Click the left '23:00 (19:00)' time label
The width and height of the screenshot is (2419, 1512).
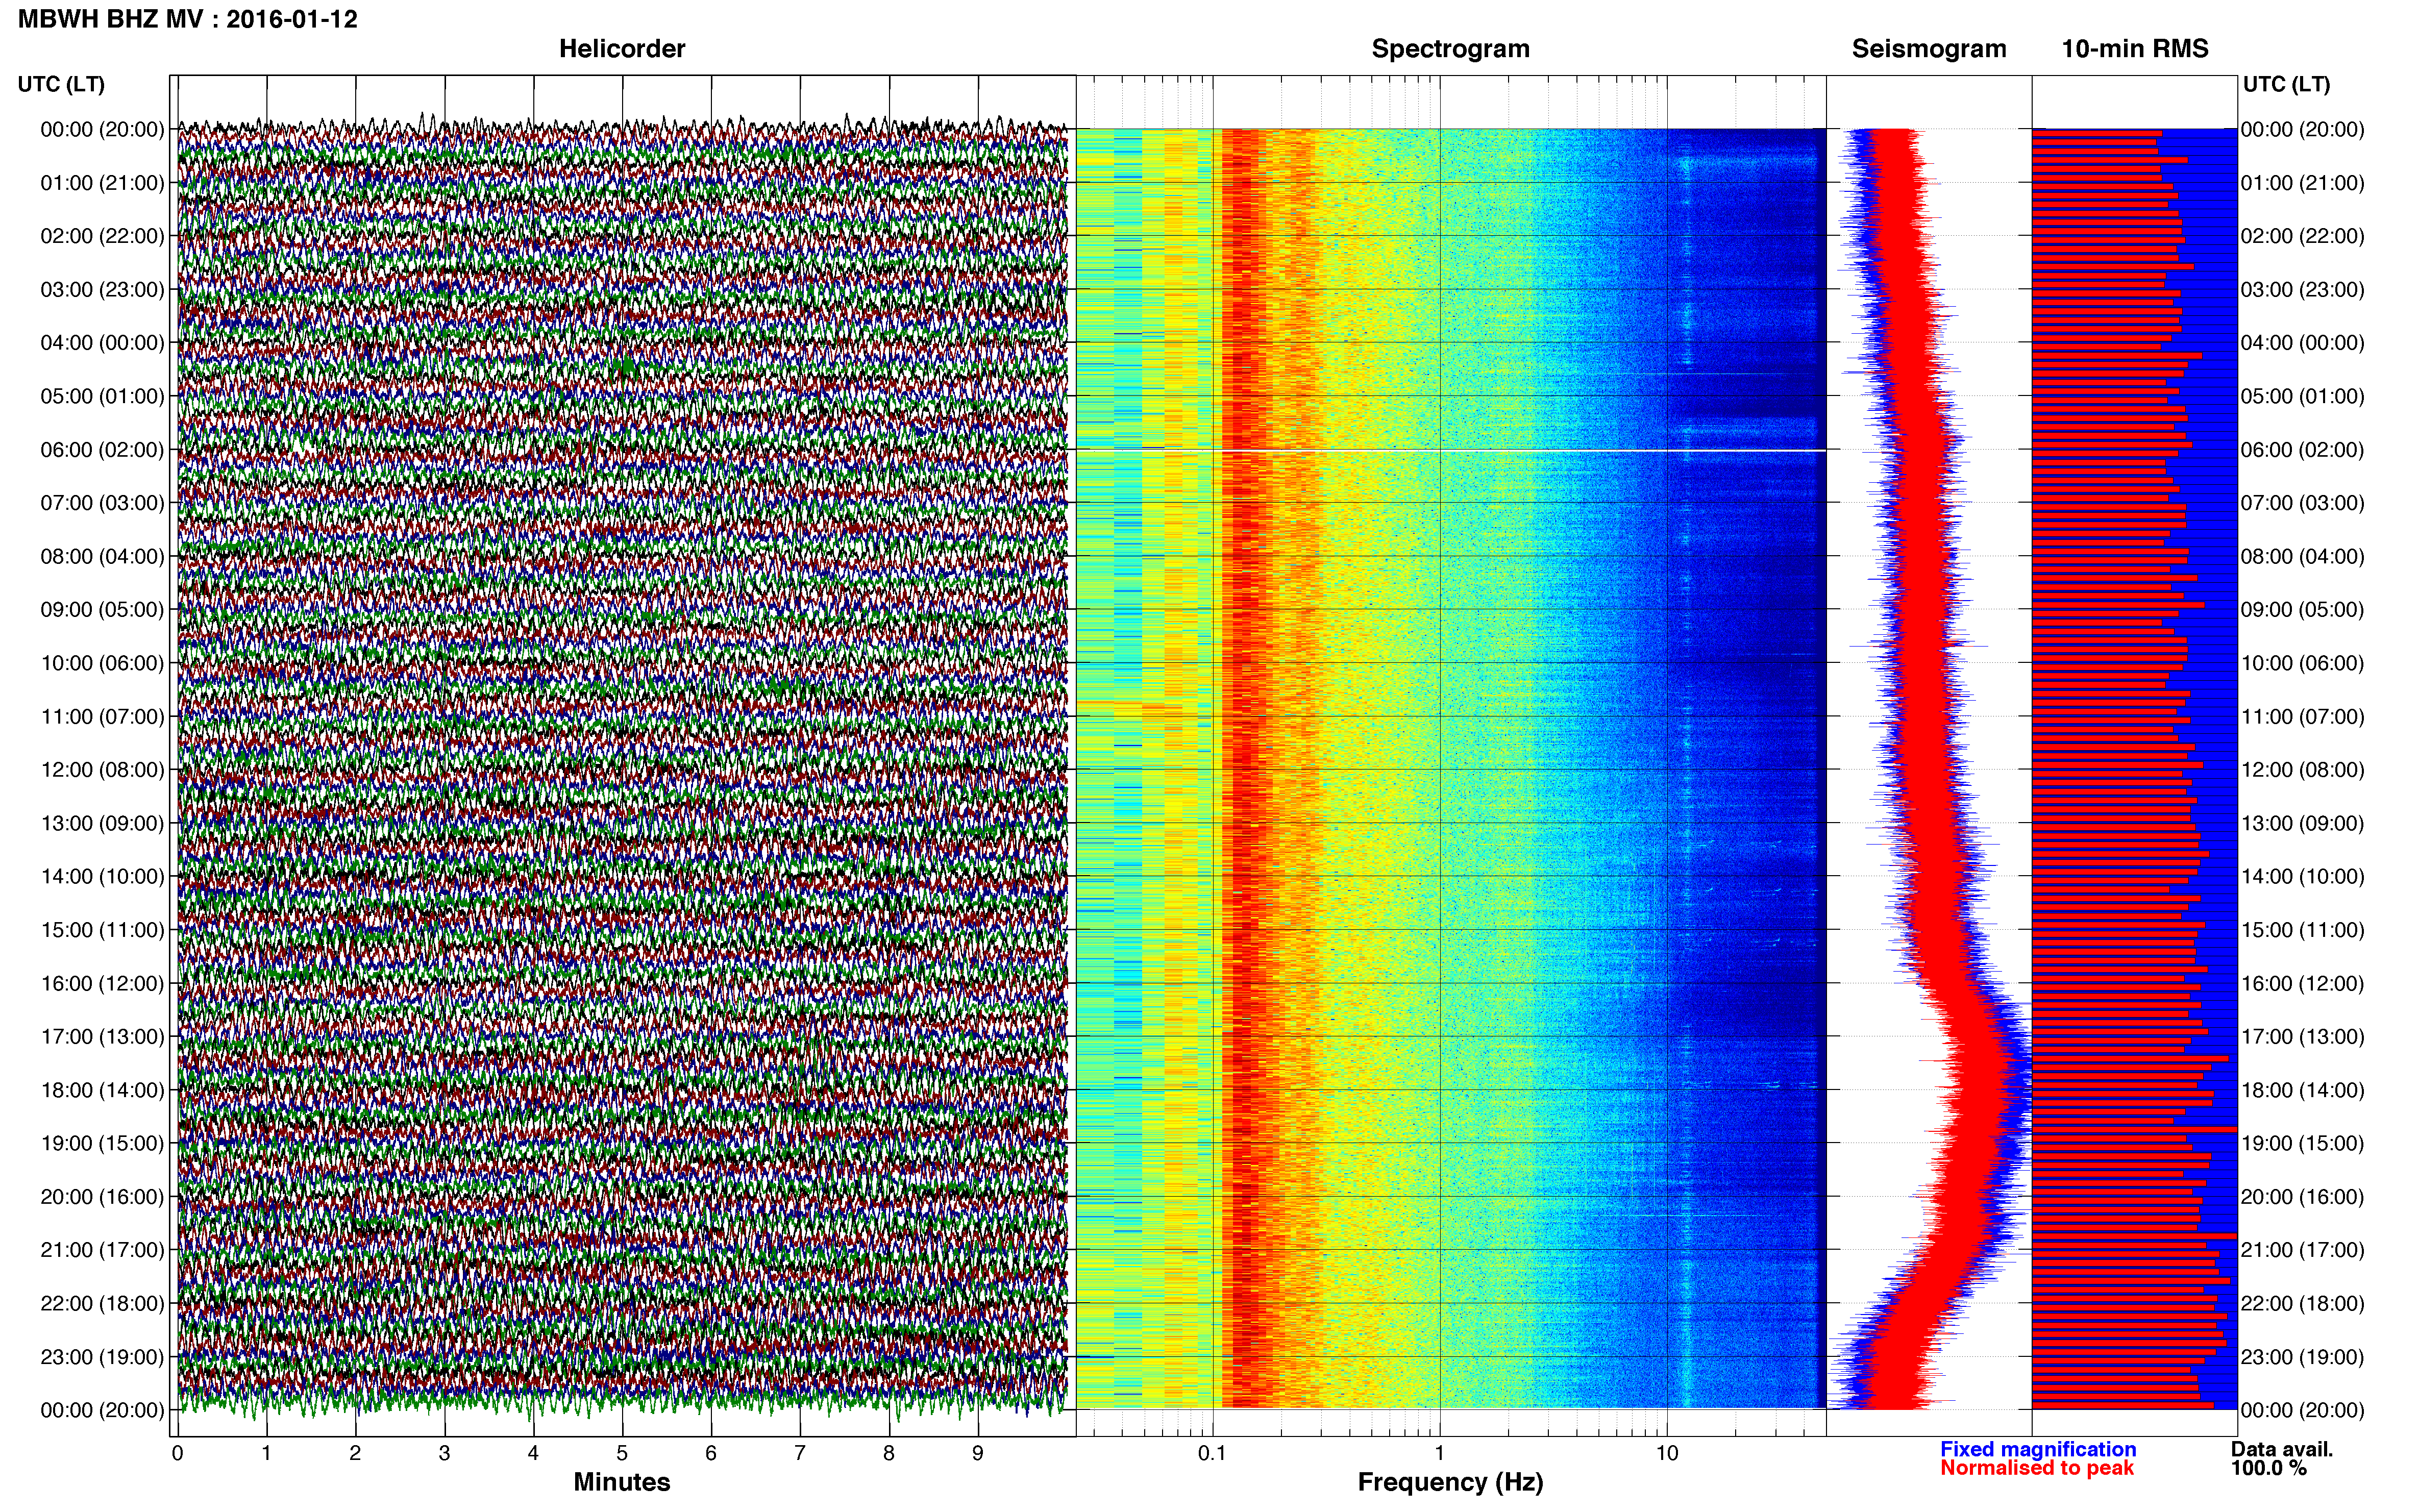[x=102, y=1357]
